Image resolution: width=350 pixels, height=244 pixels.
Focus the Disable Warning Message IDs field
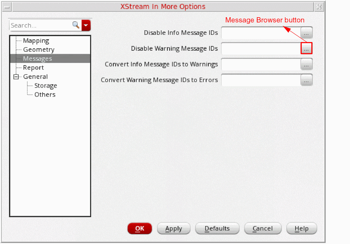(261, 48)
